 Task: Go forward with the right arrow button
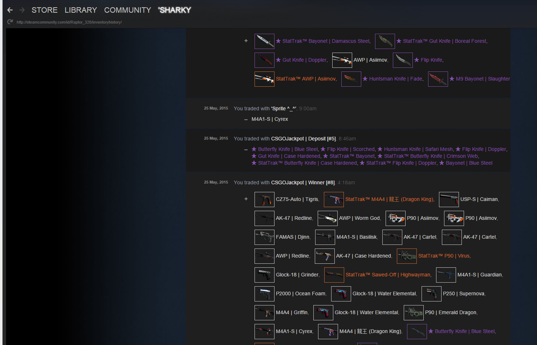point(22,10)
